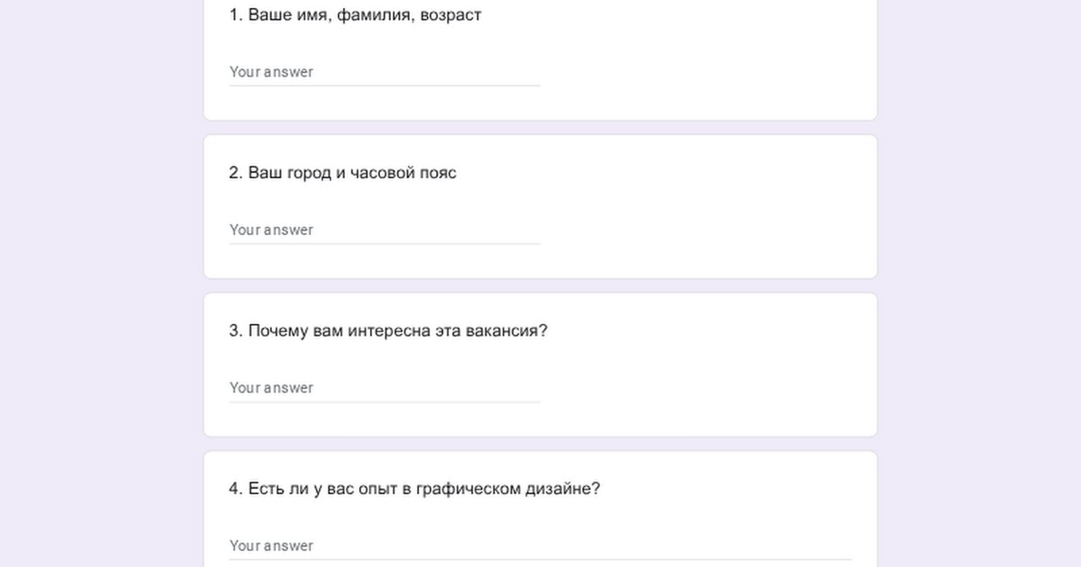Click the number "3." of the third question

(x=236, y=330)
